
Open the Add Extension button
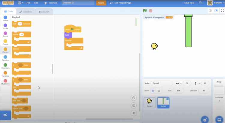pyautogui.click(x=5, y=115)
